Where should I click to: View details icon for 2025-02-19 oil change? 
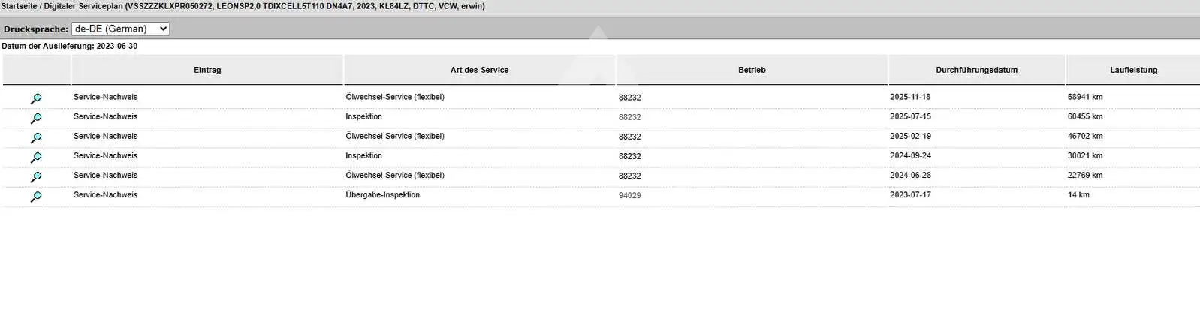point(36,137)
